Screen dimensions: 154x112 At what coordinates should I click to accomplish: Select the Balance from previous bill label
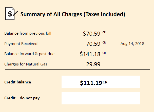coord(28,33)
